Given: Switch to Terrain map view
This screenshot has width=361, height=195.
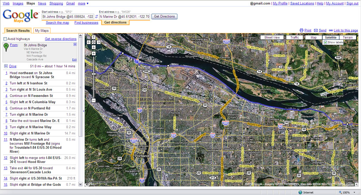Looking at the screenshot, I should 348,37.
